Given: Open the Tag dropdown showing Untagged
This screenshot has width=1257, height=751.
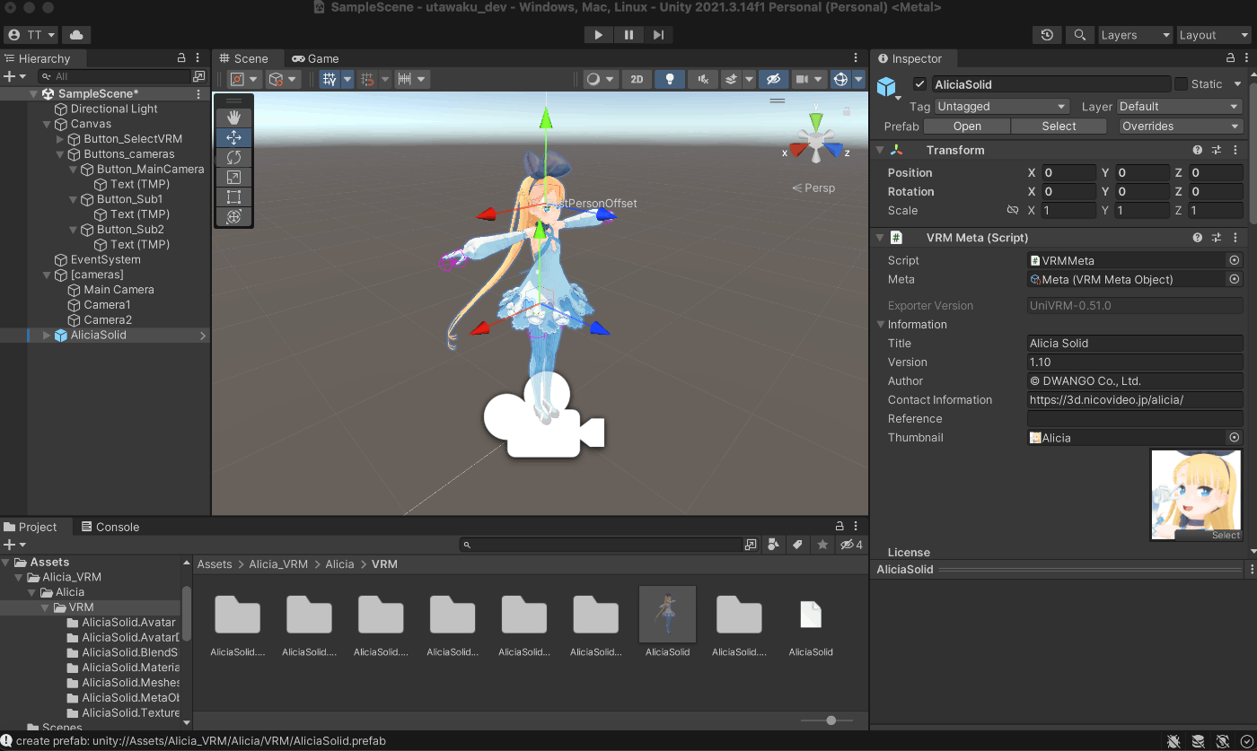Looking at the screenshot, I should point(1001,105).
